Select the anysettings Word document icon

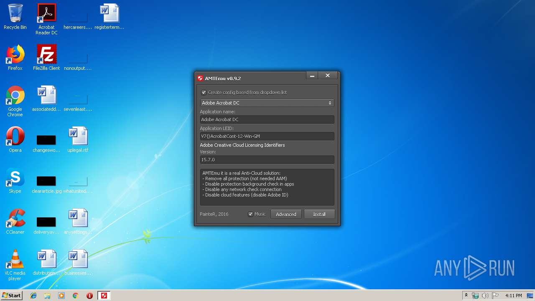[x=78, y=222]
